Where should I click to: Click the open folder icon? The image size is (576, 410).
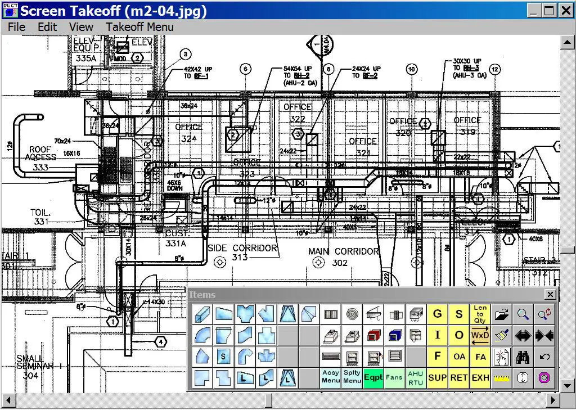(x=501, y=314)
